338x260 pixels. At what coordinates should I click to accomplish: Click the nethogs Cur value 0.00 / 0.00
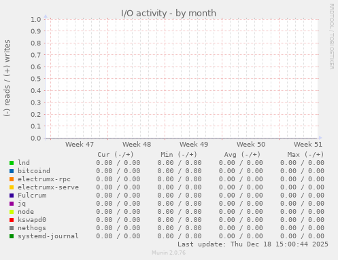coord(118,228)
